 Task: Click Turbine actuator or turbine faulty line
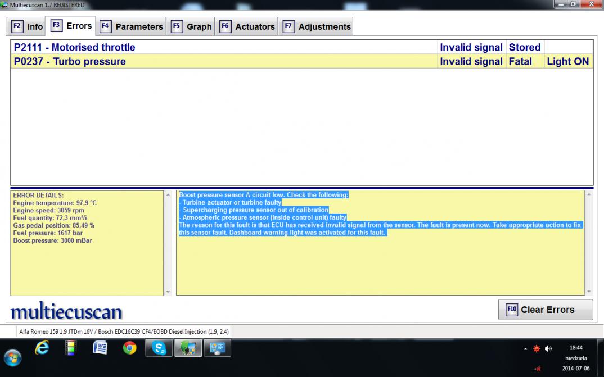pos(231,202)
